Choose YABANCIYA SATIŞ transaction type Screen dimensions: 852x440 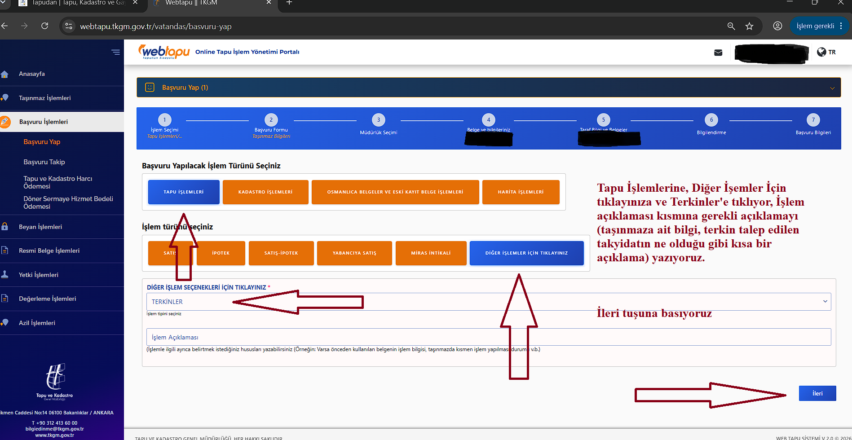pos(354,253)
